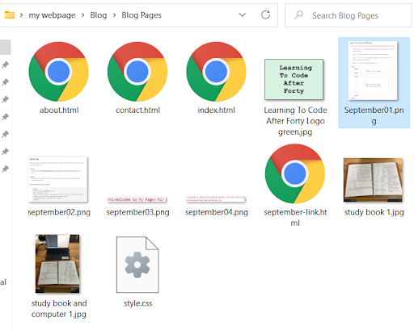Click the magnifier icon in search box
This screenshot has height=330, width=414.
click(298, 15)
